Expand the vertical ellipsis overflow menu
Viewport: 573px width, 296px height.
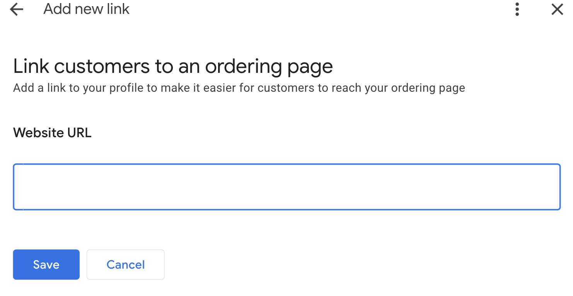click(517, 9)
